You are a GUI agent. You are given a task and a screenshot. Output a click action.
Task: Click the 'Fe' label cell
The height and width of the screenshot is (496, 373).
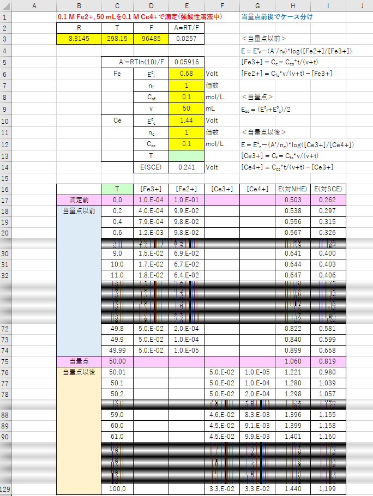coord(117,74)
